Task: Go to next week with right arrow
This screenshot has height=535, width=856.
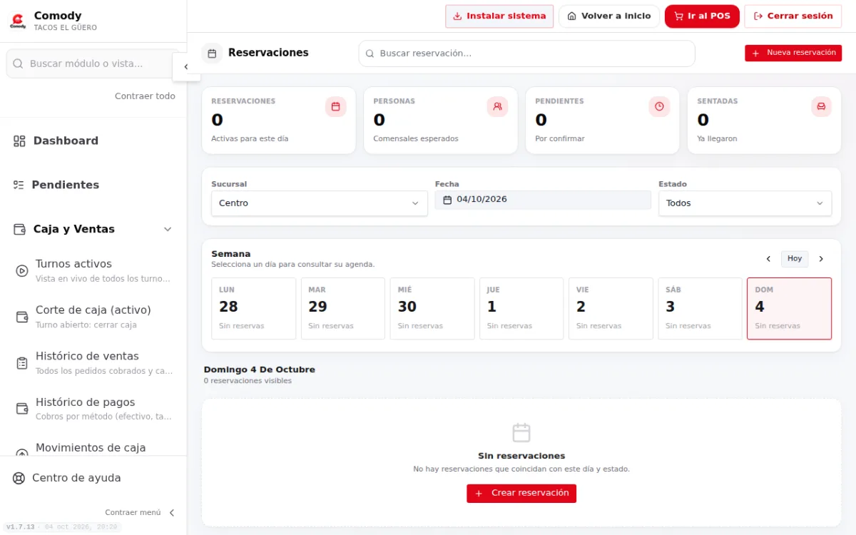Action: (x=821, y=259)
